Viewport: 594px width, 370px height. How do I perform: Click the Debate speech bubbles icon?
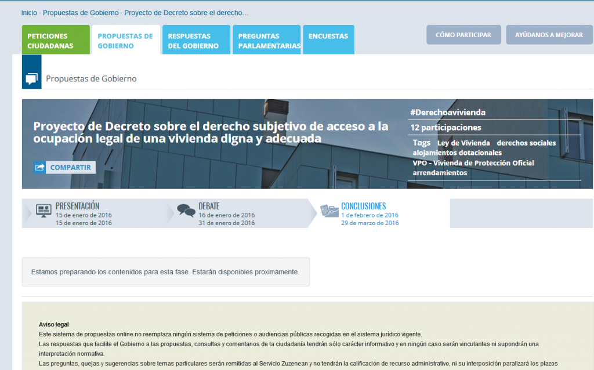pyautogui.click(x=186, y=210)
